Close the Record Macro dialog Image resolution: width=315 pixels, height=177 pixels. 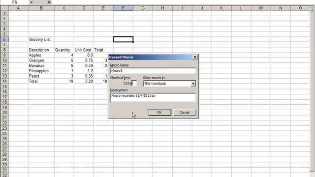click(195, 57)
